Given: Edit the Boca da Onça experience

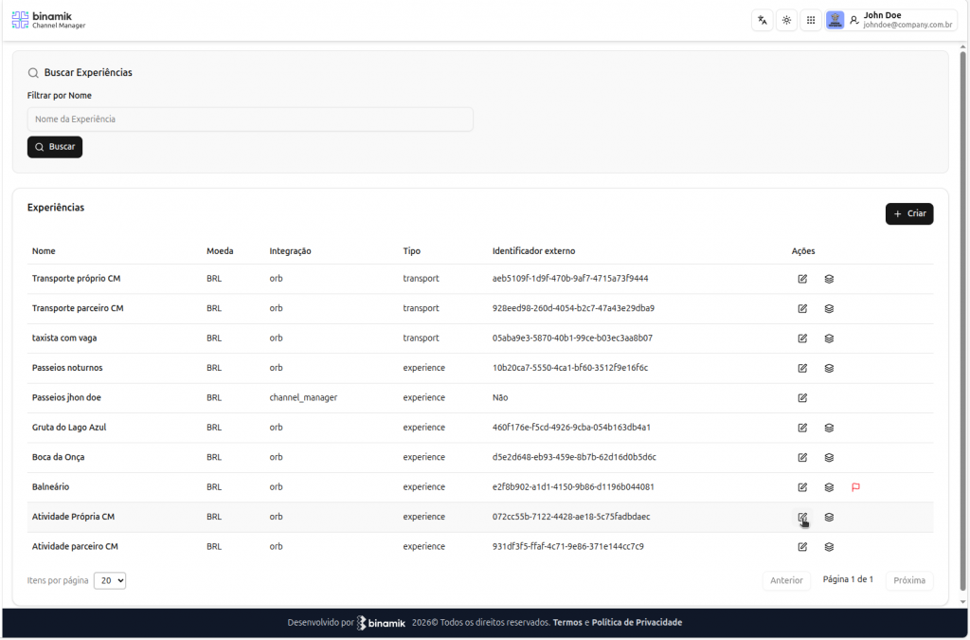Looking at the screenshot, I should [802, 457].
